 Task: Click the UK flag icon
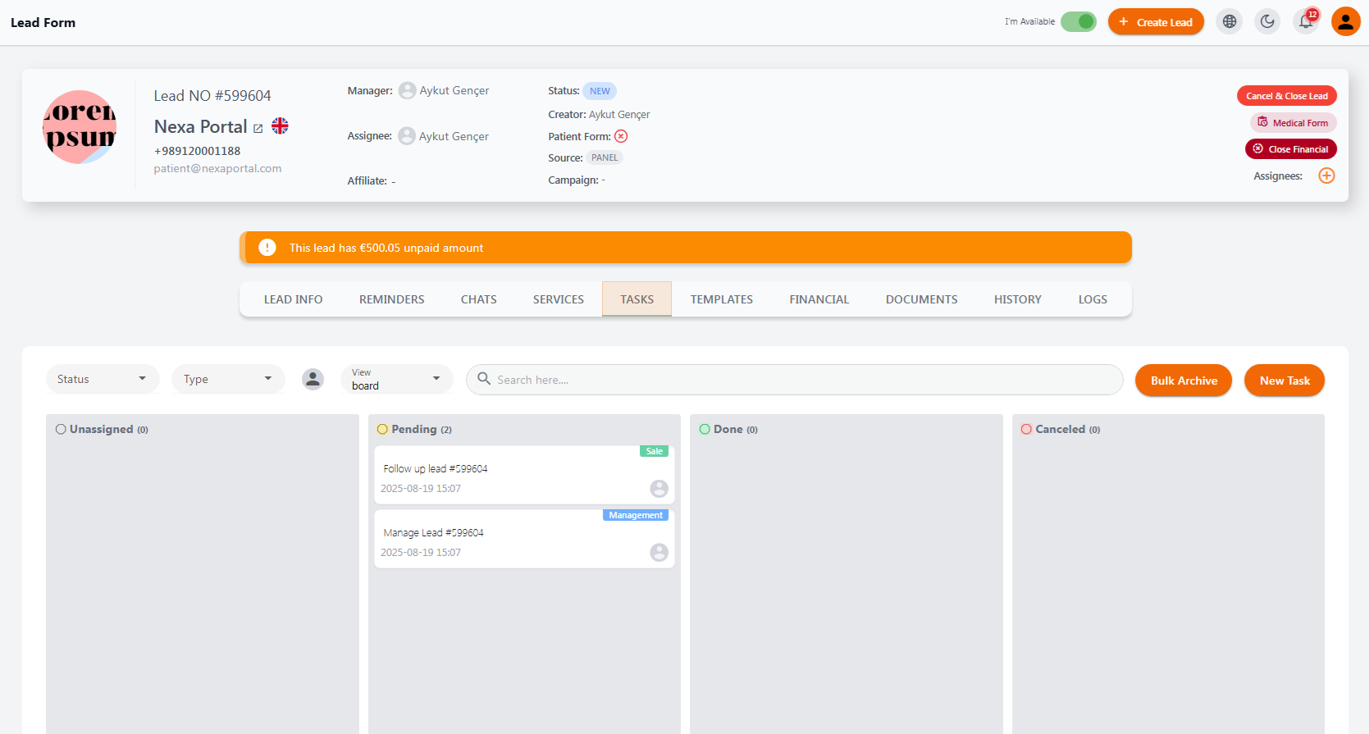tap(280, 125)
